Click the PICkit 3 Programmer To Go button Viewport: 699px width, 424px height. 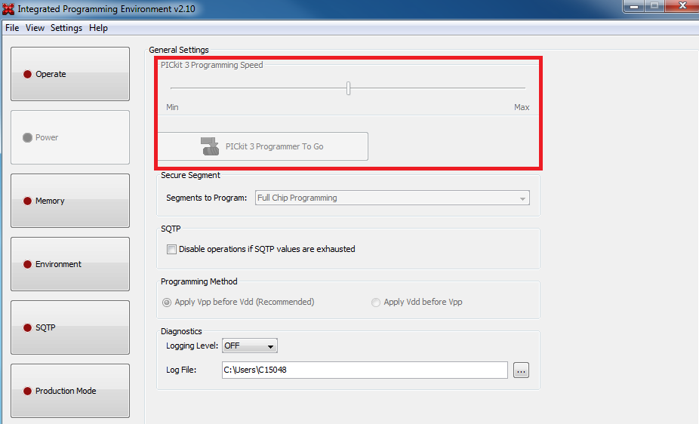(263, 146)
